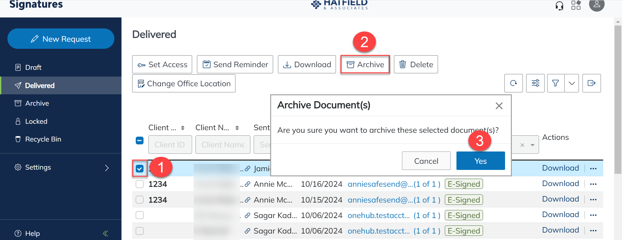Open the user profile avatar
Viewport: 622px width, 240px height.
tap(597, 5)
